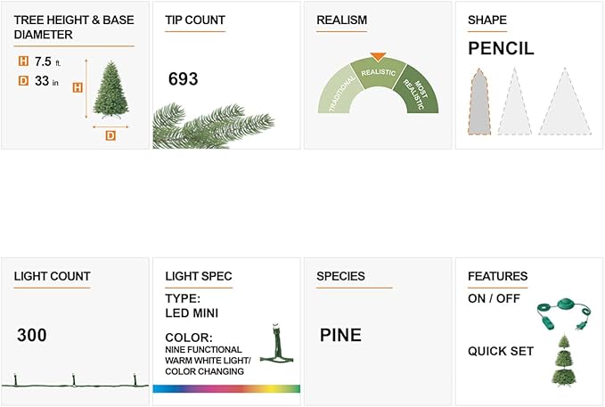
Task: Click the PINE species label
Action: (x=340, y=336)
